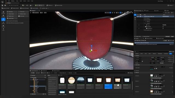175x98 pixels.
Task: Toggle the lock column header in outliner
Action: [141, 15]
